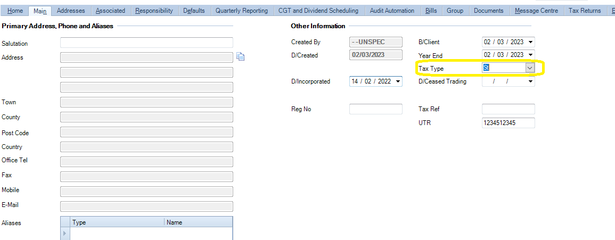Open the D/Ceased Trading date dropdown
Viewport: 615px width, 240px height.
tap(530, 81)
